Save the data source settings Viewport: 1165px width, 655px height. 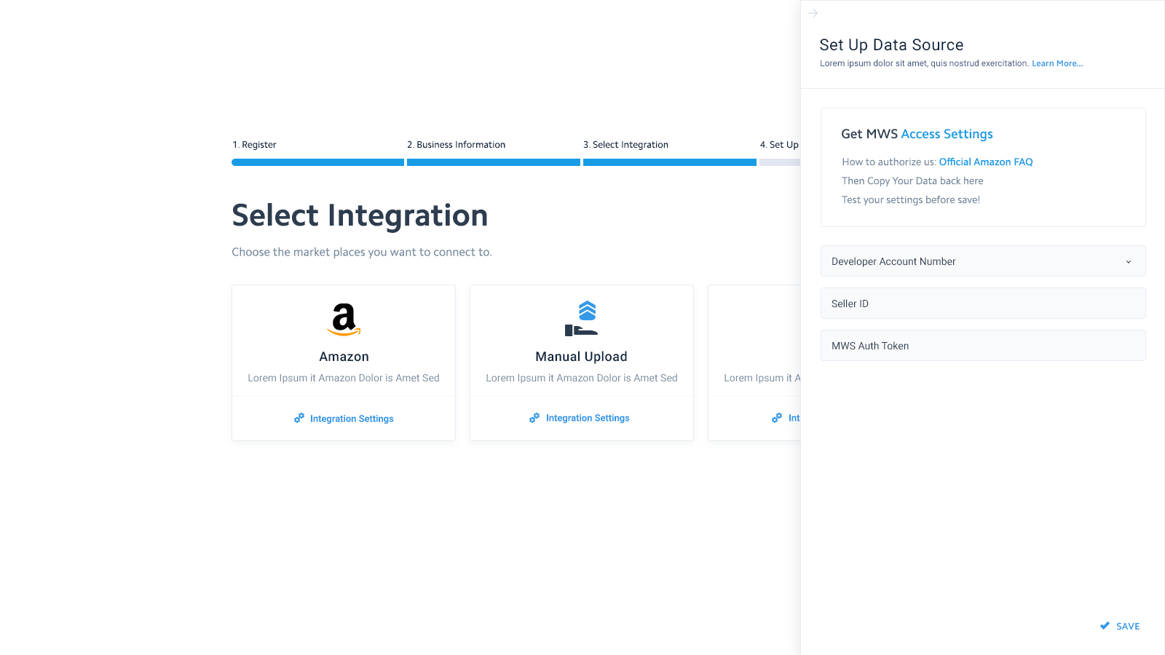(1121, 626)
